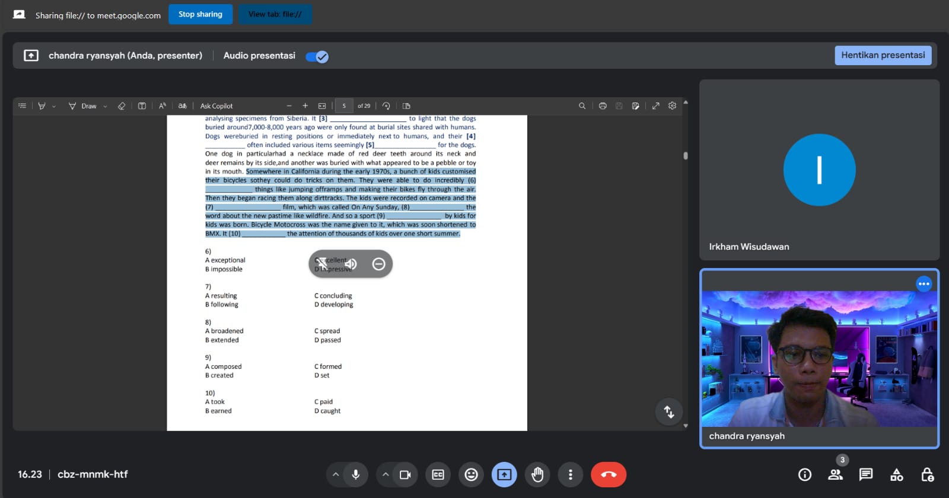949x498 pixels.
Task: Click the save as icon in PDF toolbar
Action: pos(635,106)
